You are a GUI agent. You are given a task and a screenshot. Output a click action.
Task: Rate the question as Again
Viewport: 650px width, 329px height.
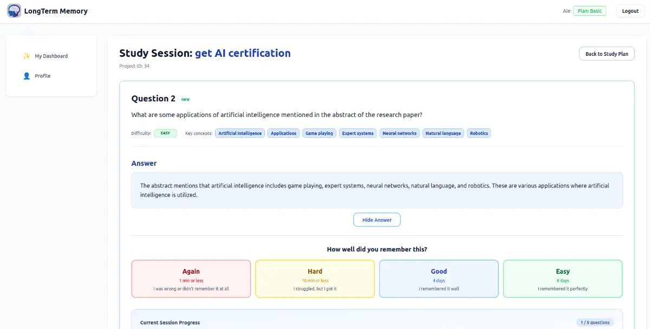(191, 279)
